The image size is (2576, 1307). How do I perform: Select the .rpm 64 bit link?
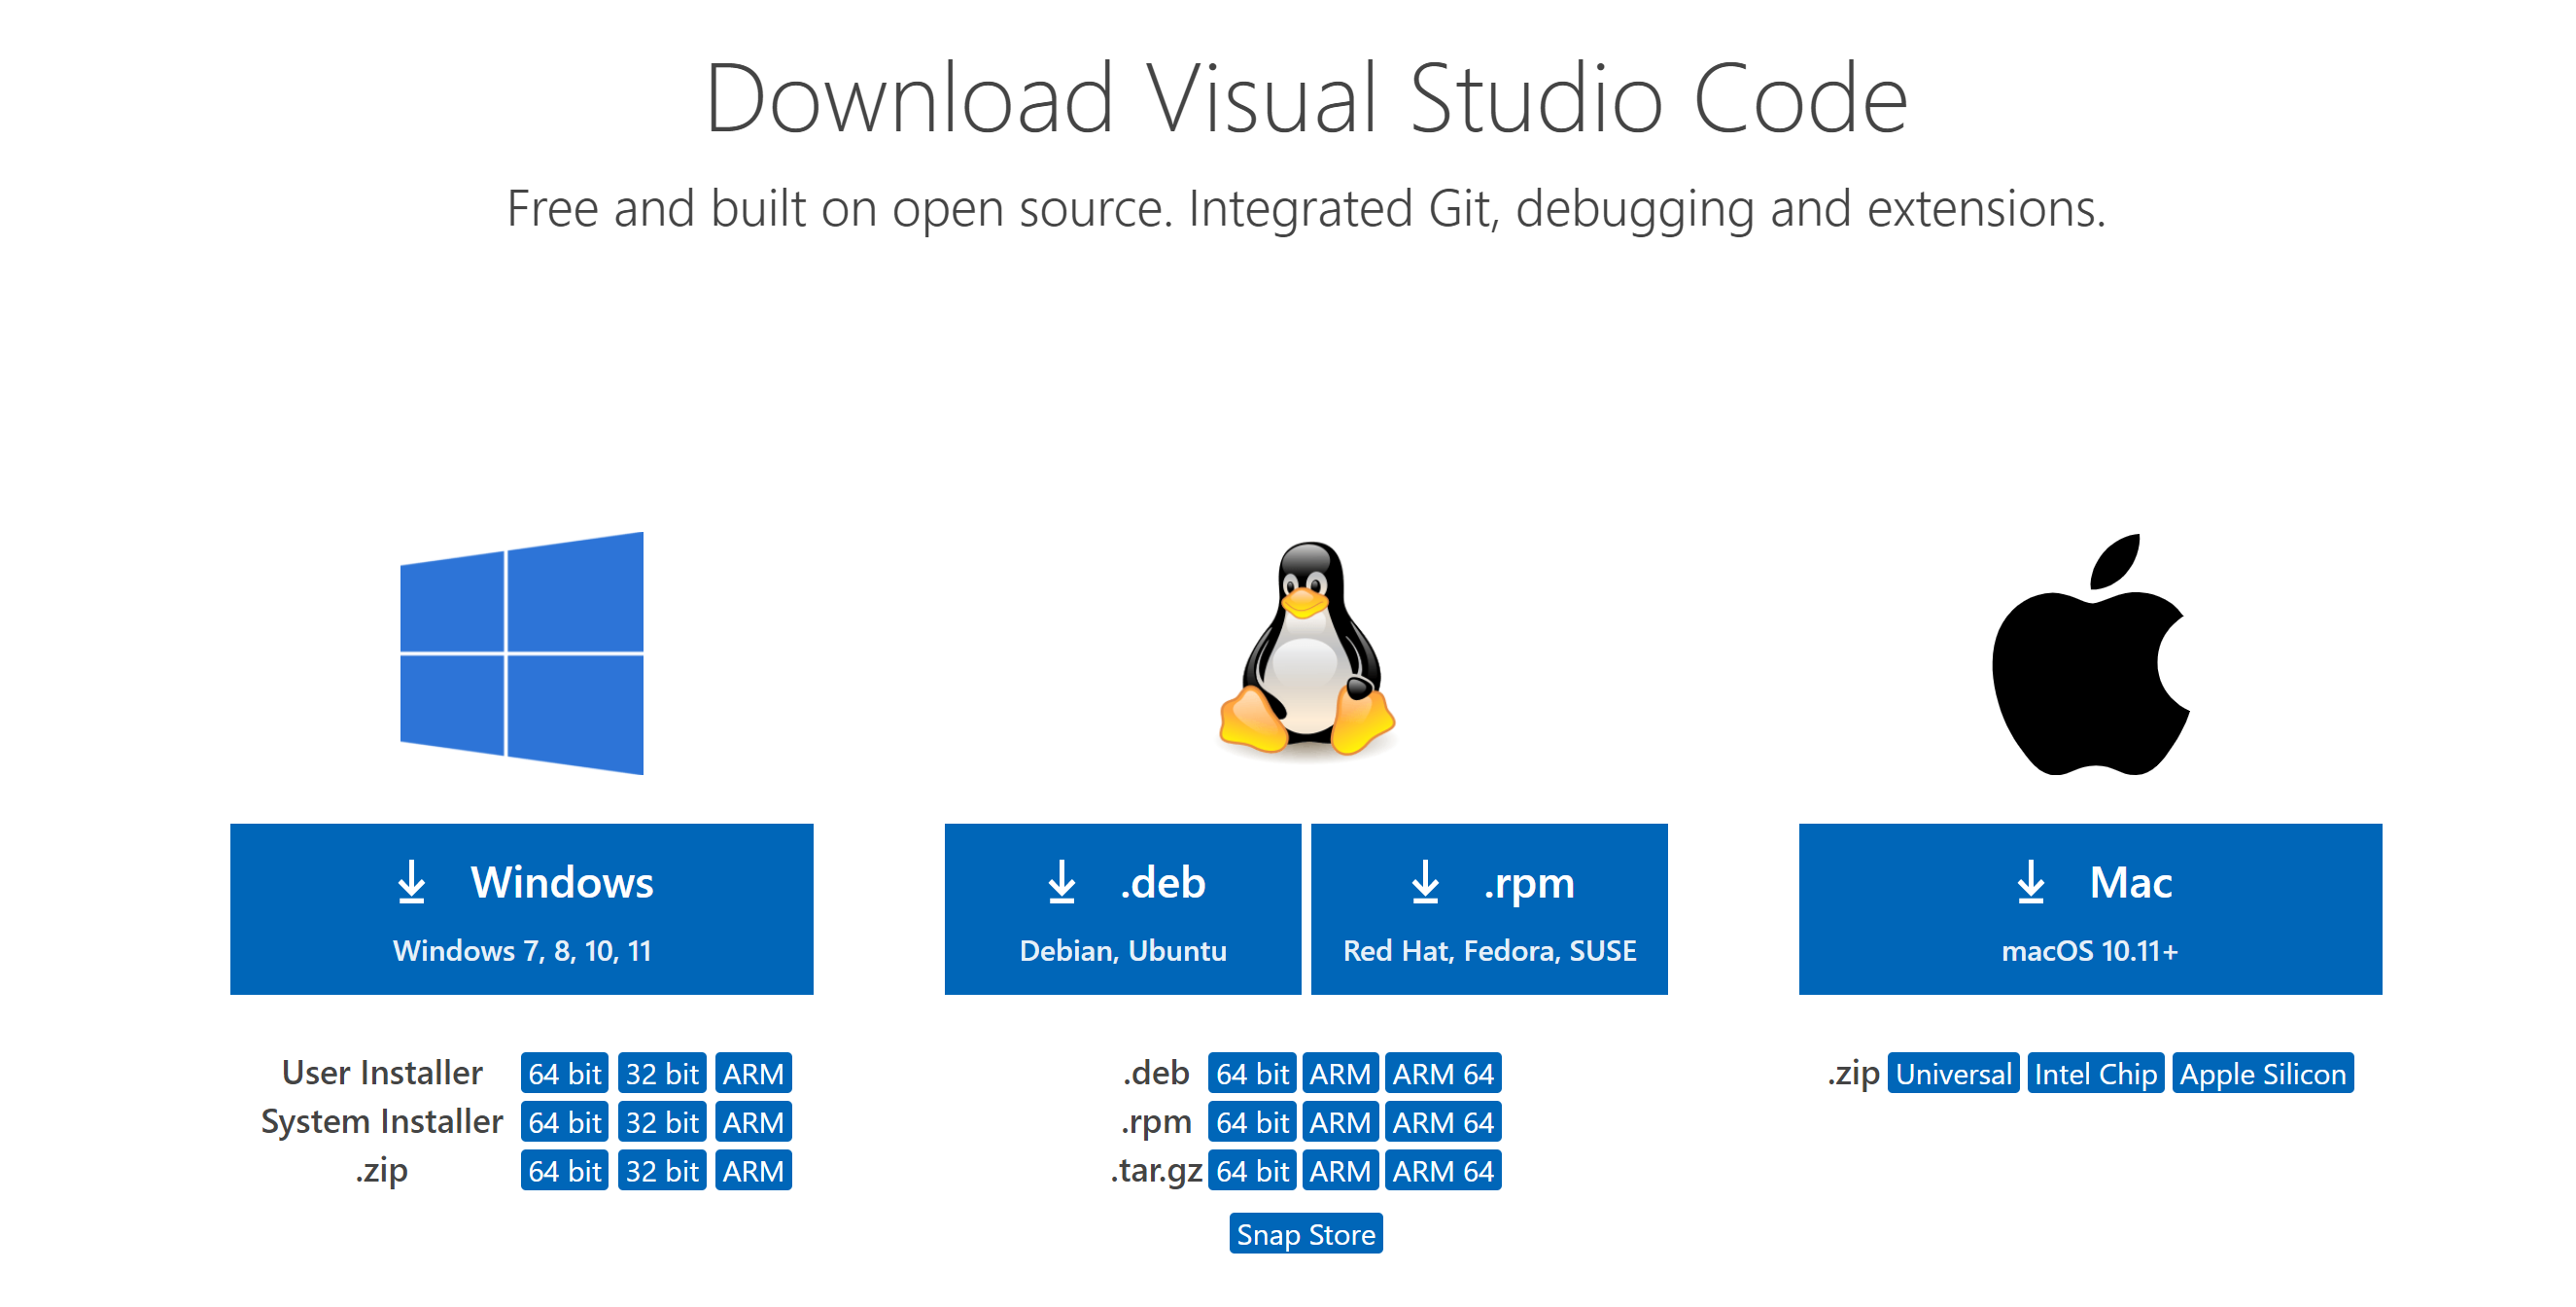(1251, 1122)
